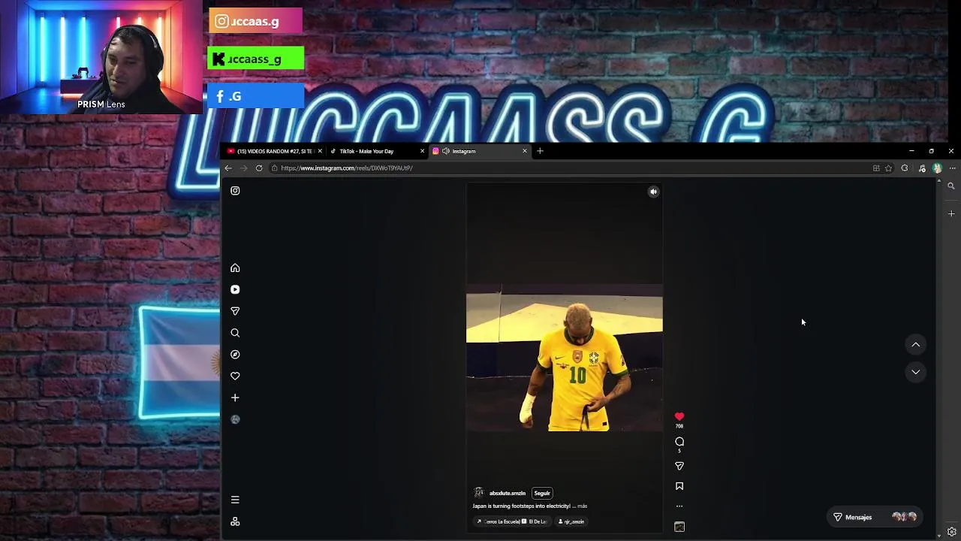This screenshot has width=961, height=541.
Task: Open the Explore compass icon
Action: point(235,354)
